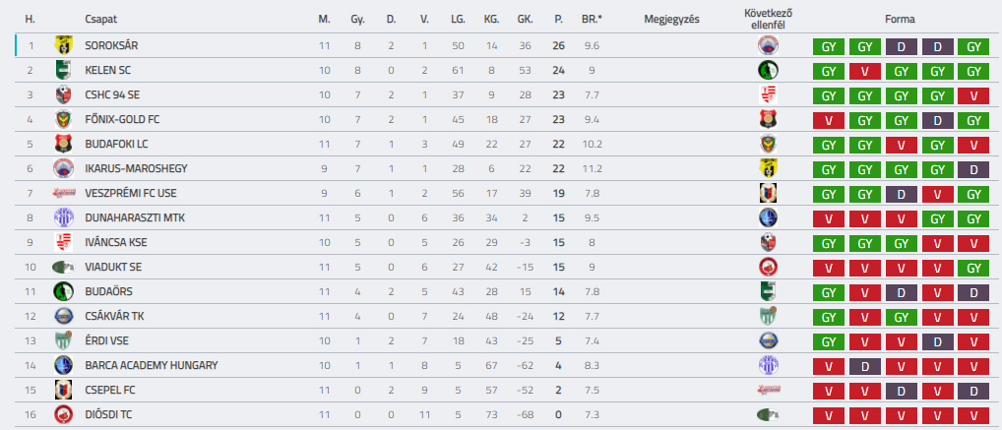This screenshot has width=1002, height=430.
Task: Click the Barca Academy Hungary crest
Action: click(64, 365)
